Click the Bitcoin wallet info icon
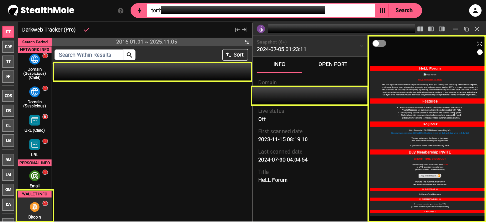 (x=34, y=207)
